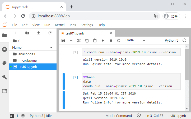The image size is (191, 119).
Task: Open the View menu
Action: (x=36, y=25)
